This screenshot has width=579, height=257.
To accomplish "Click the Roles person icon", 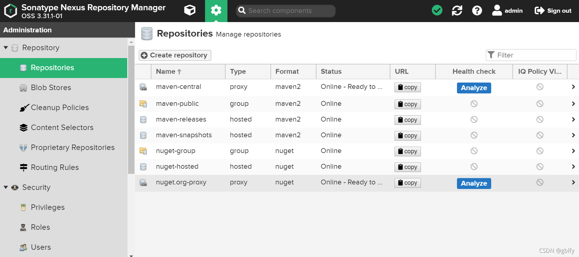I will click(23, 227).
